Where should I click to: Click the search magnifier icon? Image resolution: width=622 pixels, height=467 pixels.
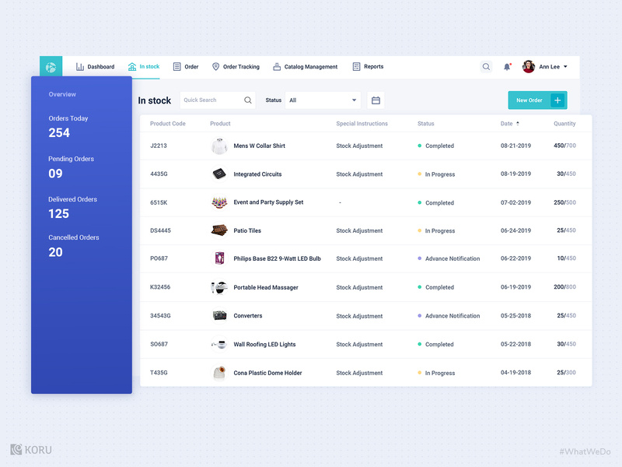[x=486, y=67]
